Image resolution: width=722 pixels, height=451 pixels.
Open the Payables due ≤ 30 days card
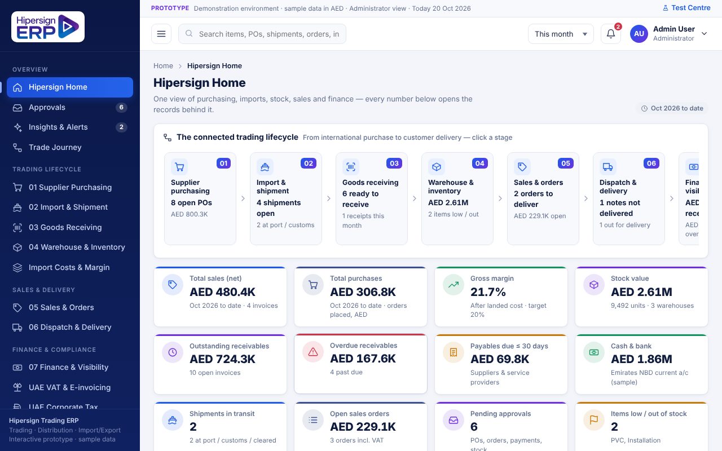[x=501, y=364]
